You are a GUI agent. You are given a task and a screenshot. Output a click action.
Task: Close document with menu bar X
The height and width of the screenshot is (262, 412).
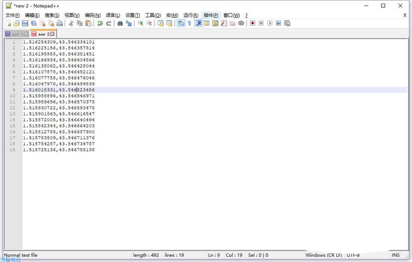click(405, 15)
